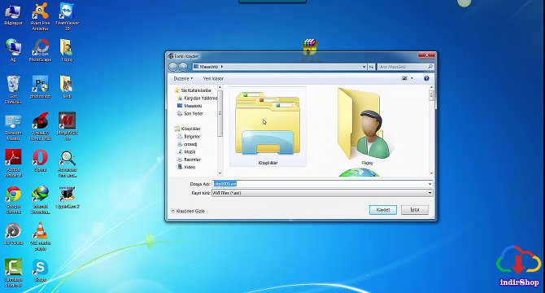The image size is (545, 293).
Task: Open the Bilgisayar desktop icon
Action: point(13,15)
